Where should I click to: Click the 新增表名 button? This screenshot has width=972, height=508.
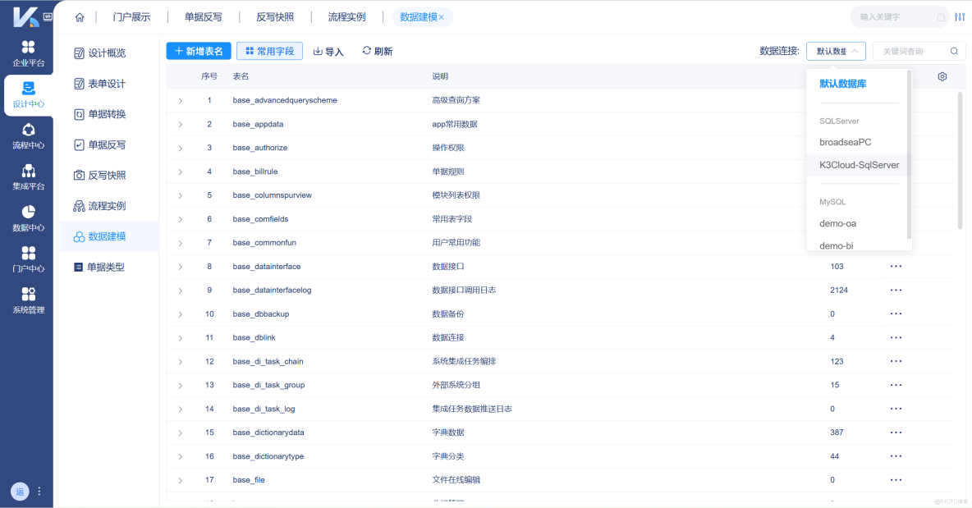[197, 50]
